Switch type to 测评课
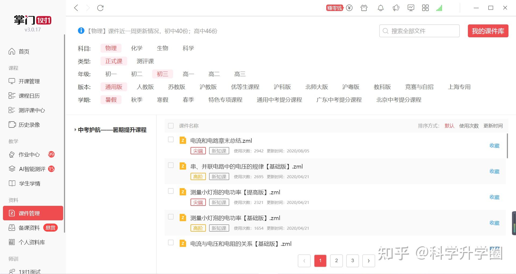 [x=145, y=61]
